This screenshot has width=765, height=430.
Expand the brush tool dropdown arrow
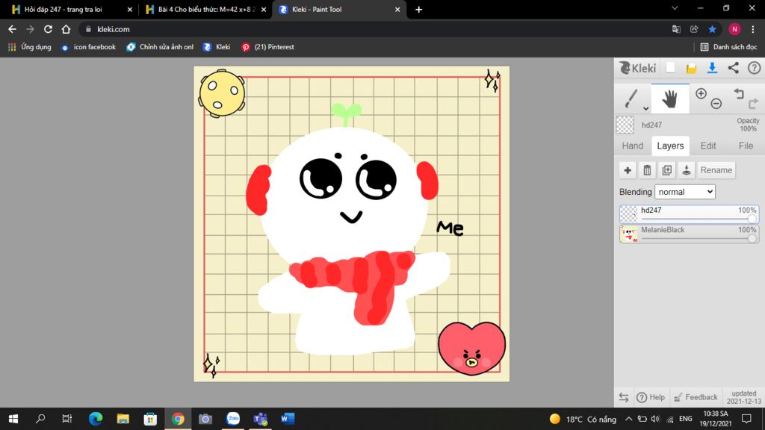(x=645, y=108)
